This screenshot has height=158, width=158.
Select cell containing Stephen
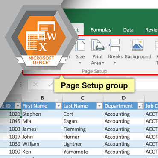click(42, 114)
